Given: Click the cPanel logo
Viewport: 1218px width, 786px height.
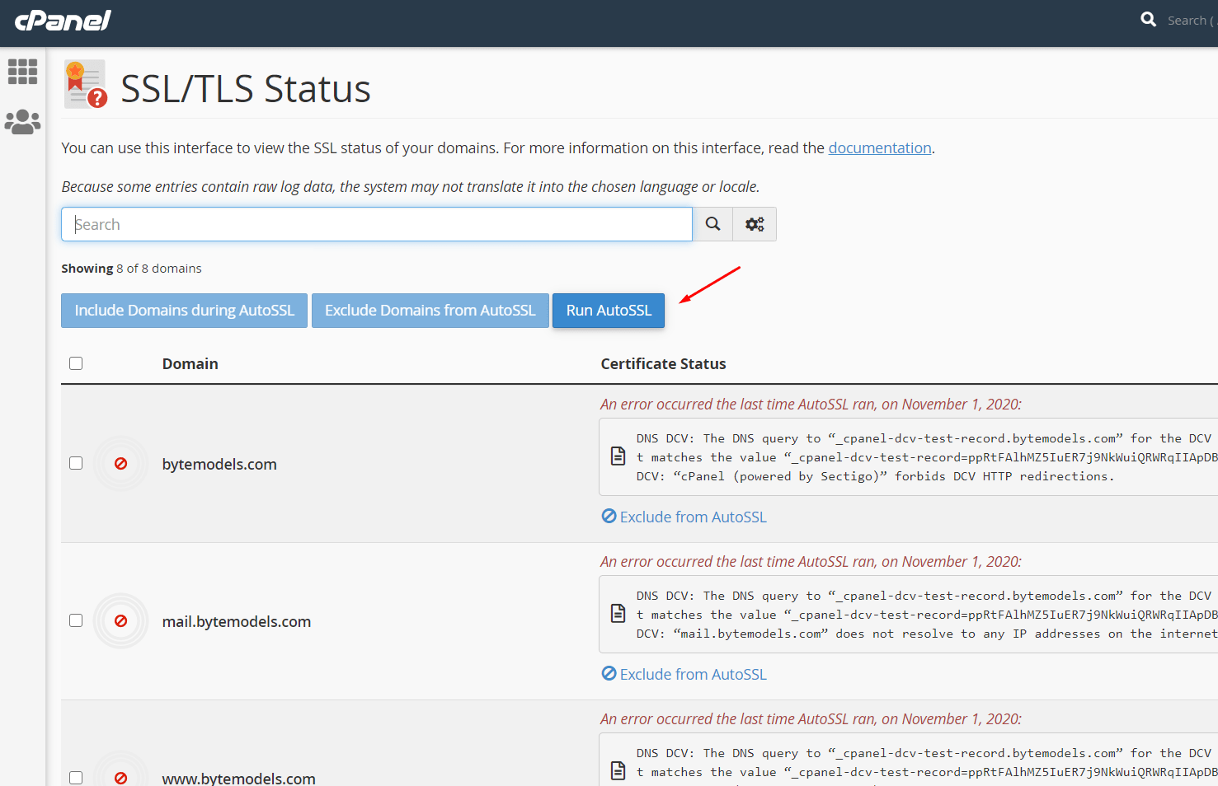Looking at the screenshot, I should (62, 21).
